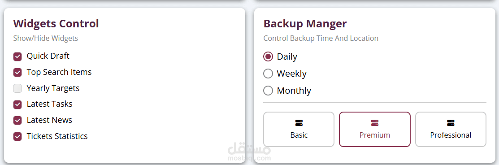Click the Widgets Control heading

click(56, 24)
